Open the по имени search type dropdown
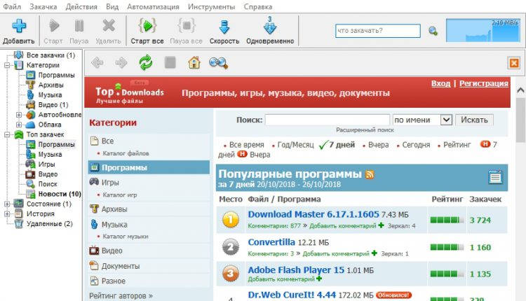526x301 pixels. [x=446, y=120]
